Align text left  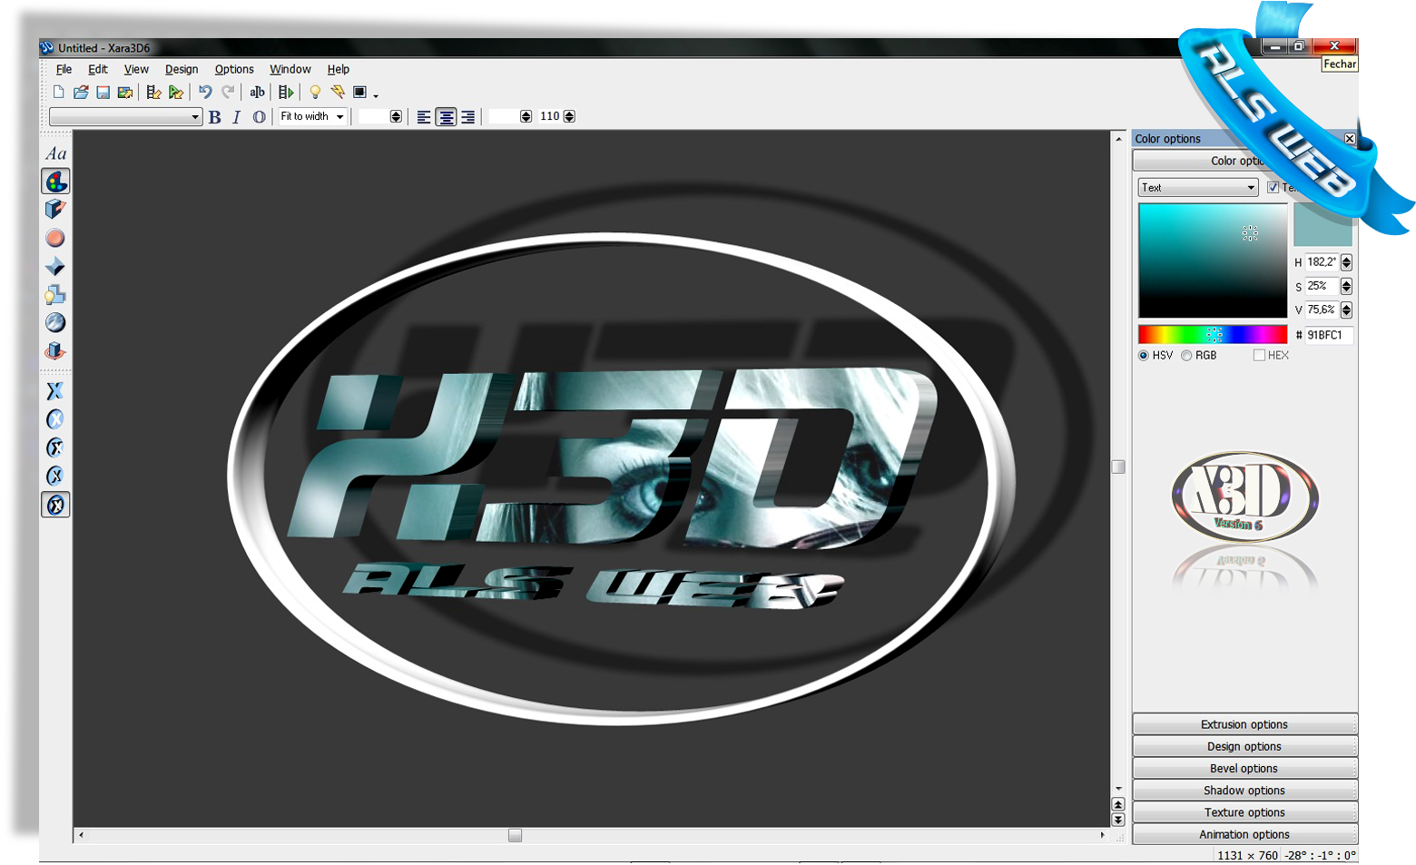pyautogui.click(x=424, y=117)
